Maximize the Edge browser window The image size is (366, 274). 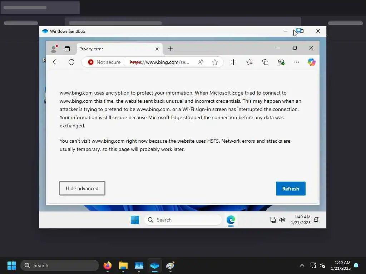tap(295, 48)
